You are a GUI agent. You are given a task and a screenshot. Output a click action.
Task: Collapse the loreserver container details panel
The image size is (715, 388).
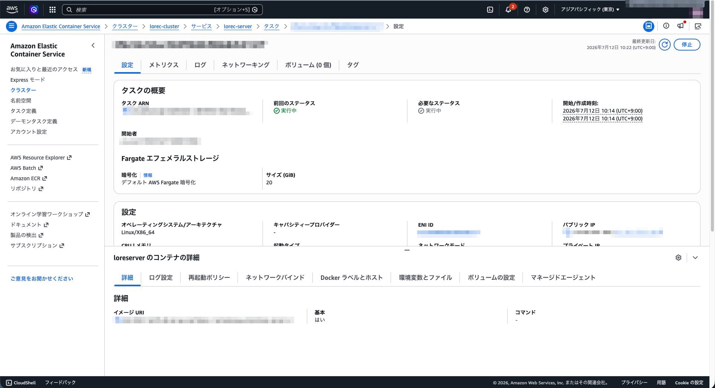click(695, 258)
